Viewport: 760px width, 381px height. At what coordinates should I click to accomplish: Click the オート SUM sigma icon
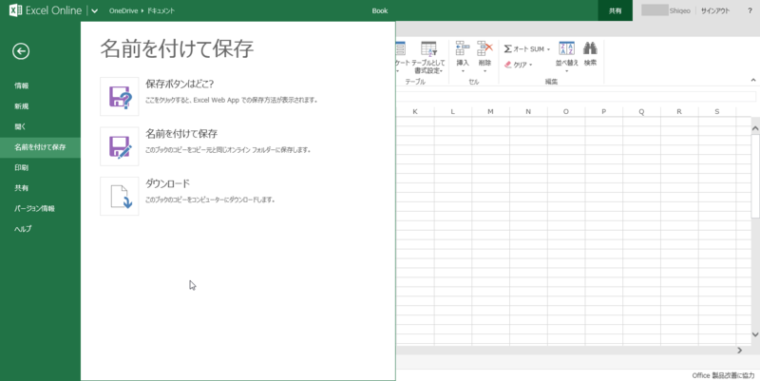tap(508, 49)
